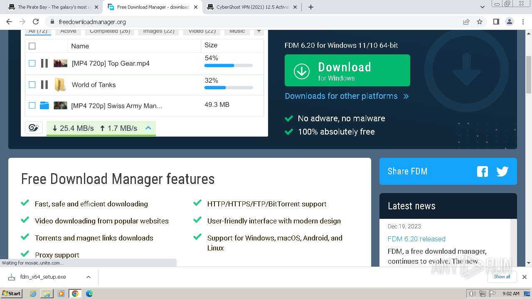Bookmark this page with the star icon
Image resolution: width=532 pixels, height=299 pixels.
click(x=480, y=22)
